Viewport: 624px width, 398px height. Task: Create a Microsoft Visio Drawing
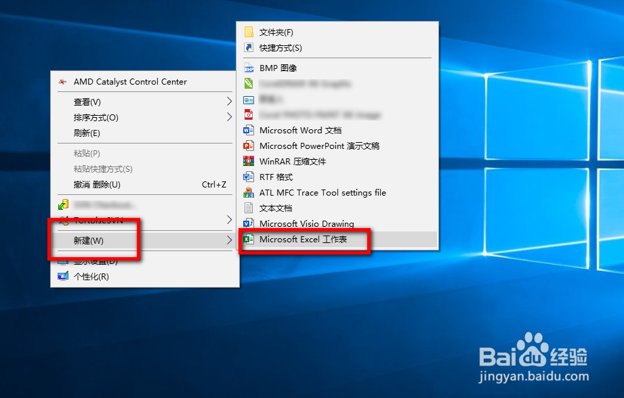tap(337, 223)
